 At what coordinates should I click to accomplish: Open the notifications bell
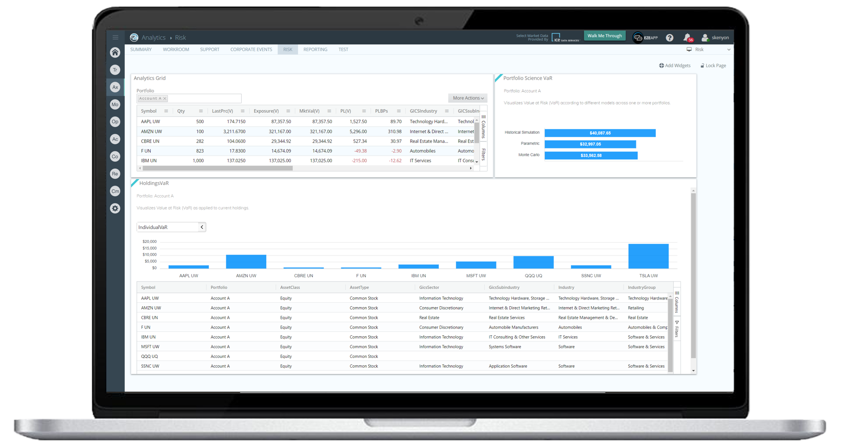coord(687,37)
